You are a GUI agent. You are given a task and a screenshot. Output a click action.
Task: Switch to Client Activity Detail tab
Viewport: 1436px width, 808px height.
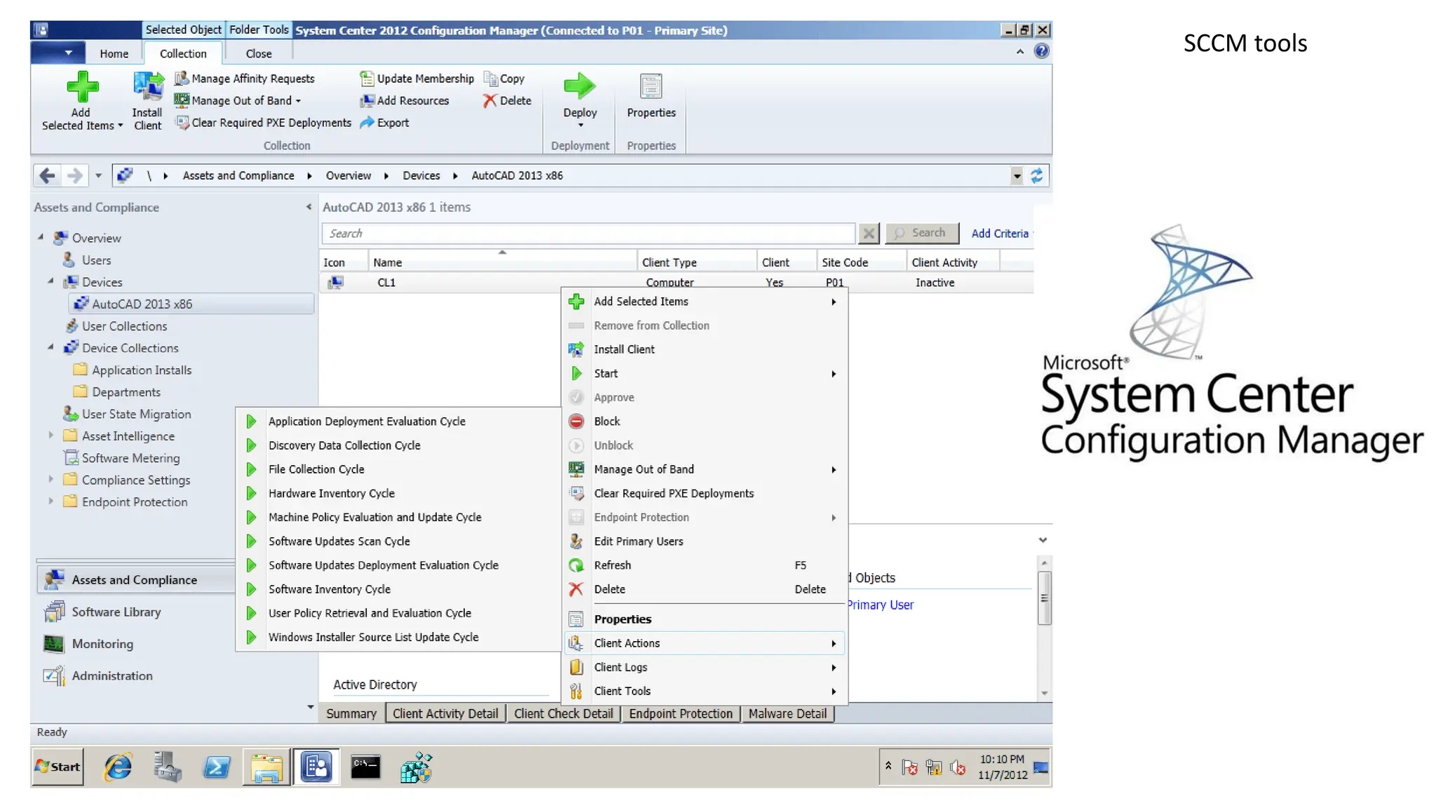[445, 713]
